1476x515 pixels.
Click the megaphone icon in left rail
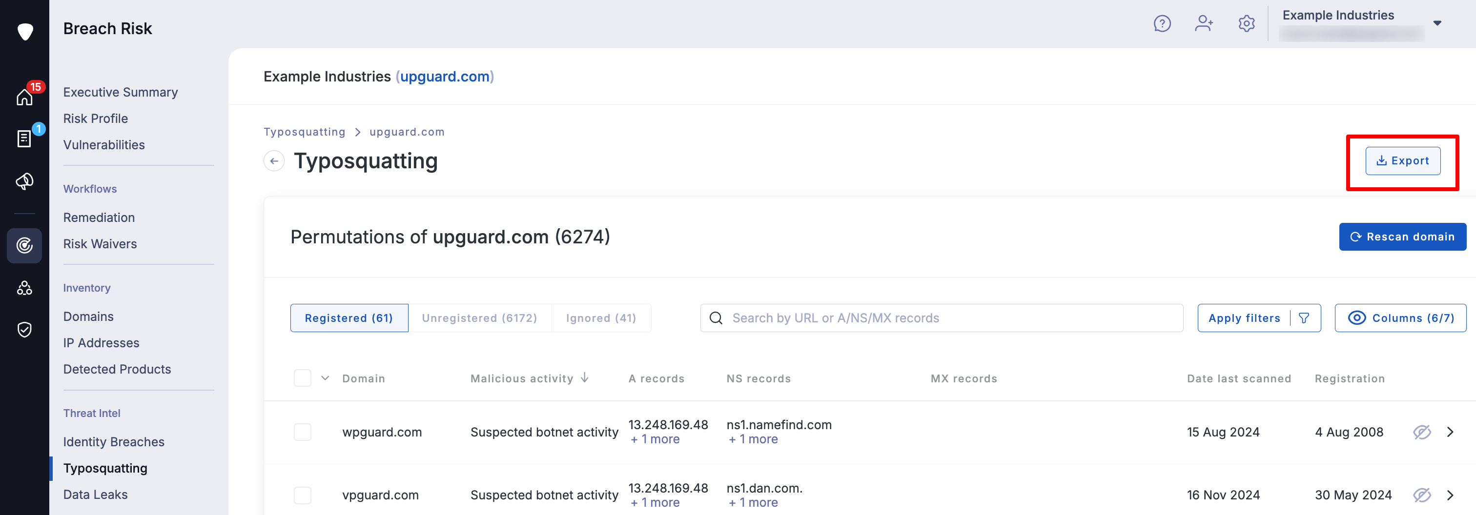[x=24, y=181]
